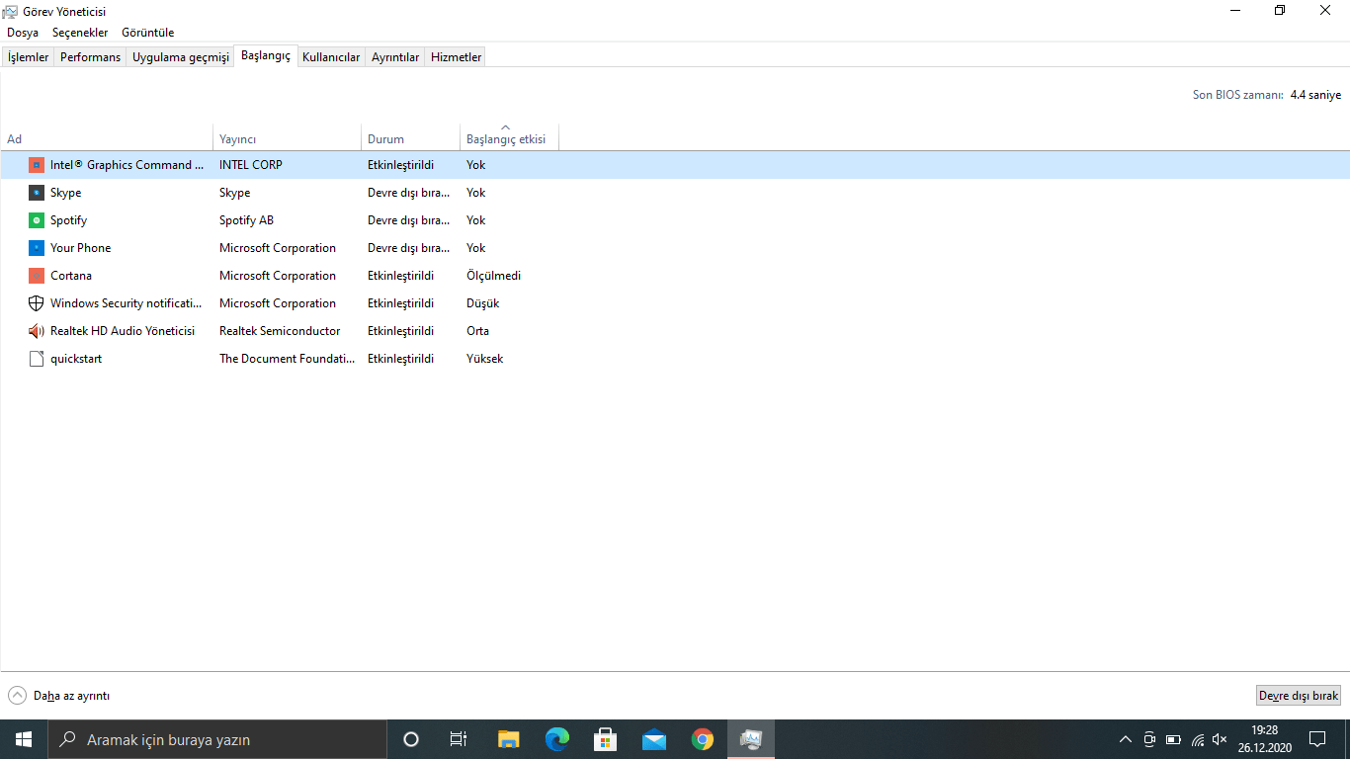This screenshot has width=1350, height=759.
Task: Show hidden system tray icons
Action: pyautogui.click(x=1126, y=739)
